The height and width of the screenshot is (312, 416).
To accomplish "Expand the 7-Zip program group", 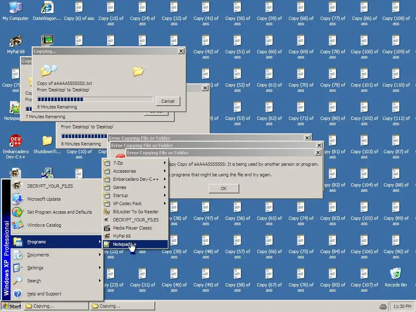I will [135, 163].
